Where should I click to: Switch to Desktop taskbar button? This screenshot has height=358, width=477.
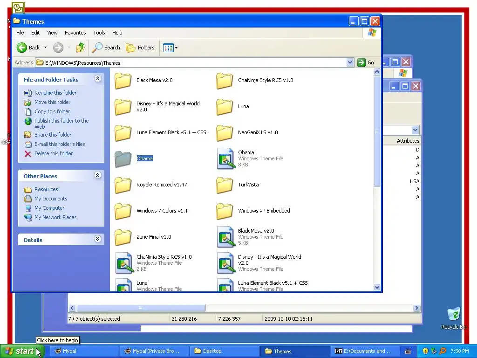click(224, 351)
